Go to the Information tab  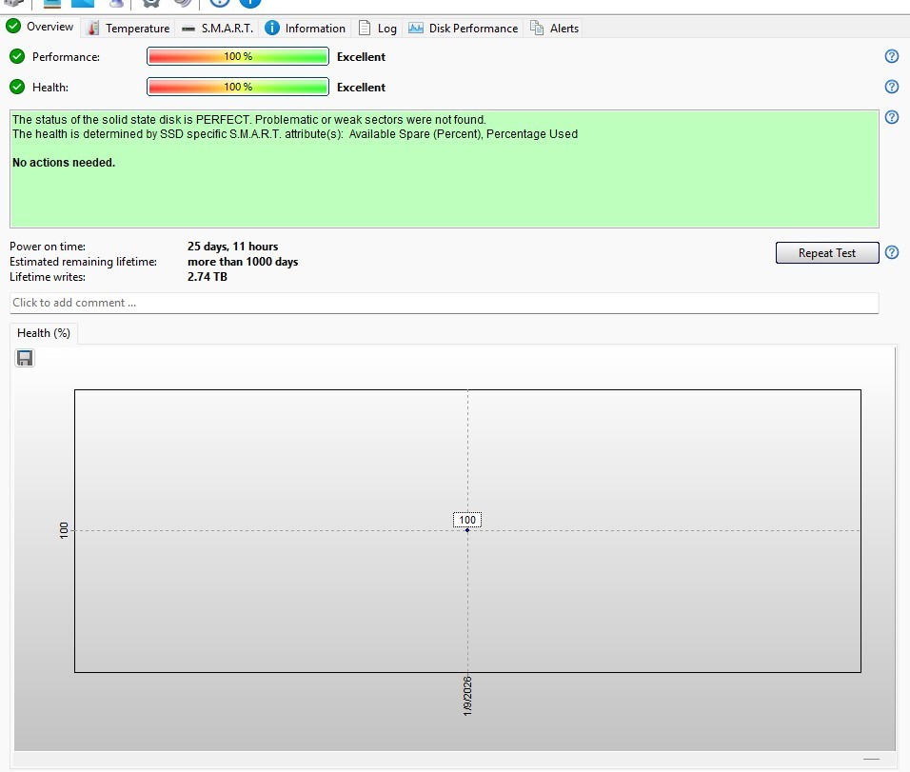point(305,28)
